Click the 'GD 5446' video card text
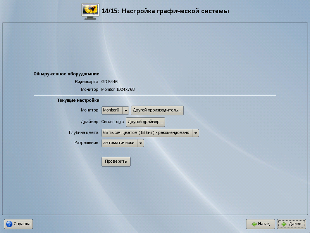Viewport: 310px width, 233px height. 109,82
